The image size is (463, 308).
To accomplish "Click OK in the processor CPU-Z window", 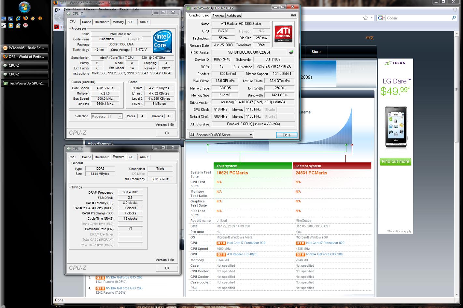I will coord(167,133).
